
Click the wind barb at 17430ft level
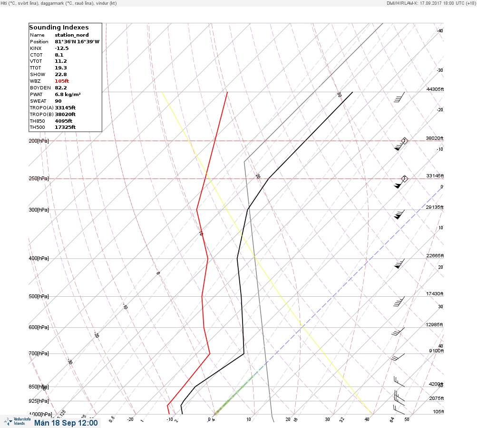pos(399,302)
